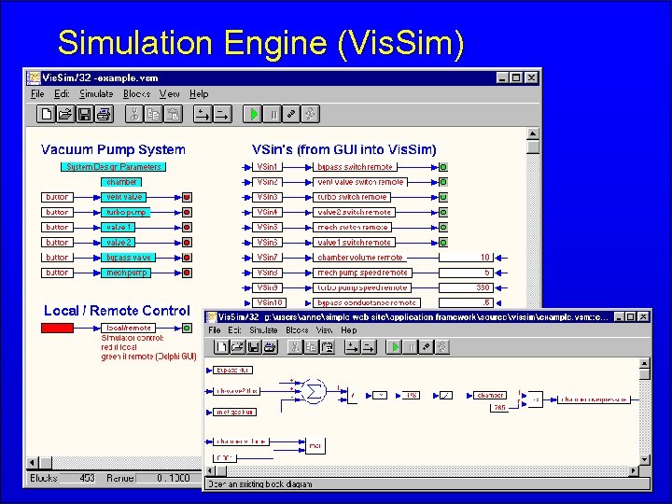Click second connector arrow icon, front window toolbar

click(369, 346)
